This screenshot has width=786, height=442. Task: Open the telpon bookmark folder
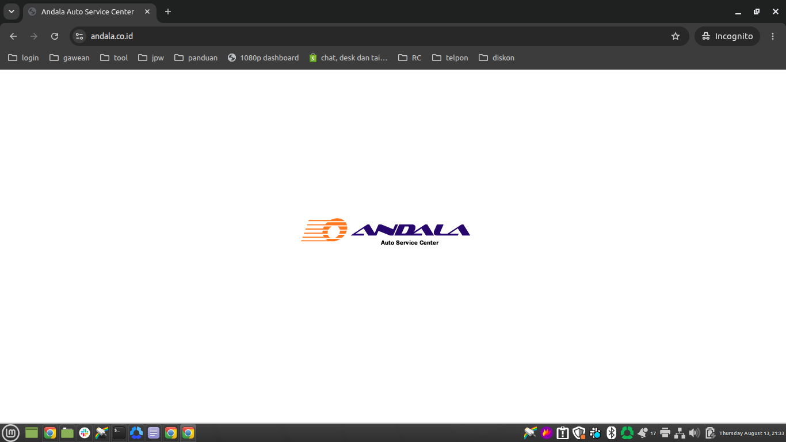coord(450,58)
